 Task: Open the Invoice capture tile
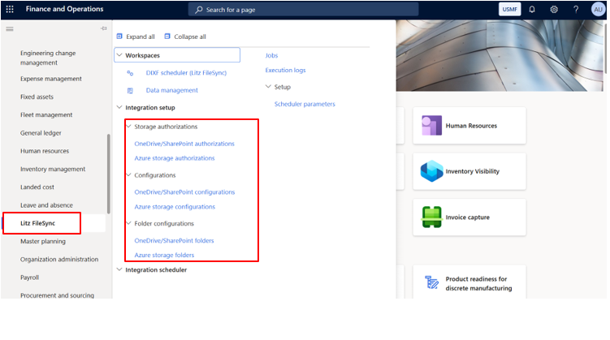[469, 217]
